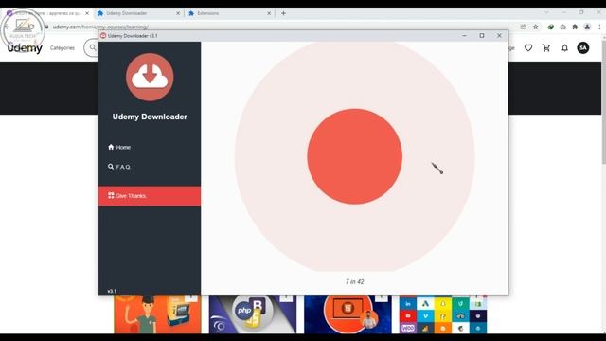This screenshot has height=341, width=606.
Task: Open the Udemy shopping cart icon
Action: pos(546,47)
